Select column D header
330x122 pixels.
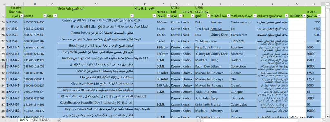coord(95,4)
